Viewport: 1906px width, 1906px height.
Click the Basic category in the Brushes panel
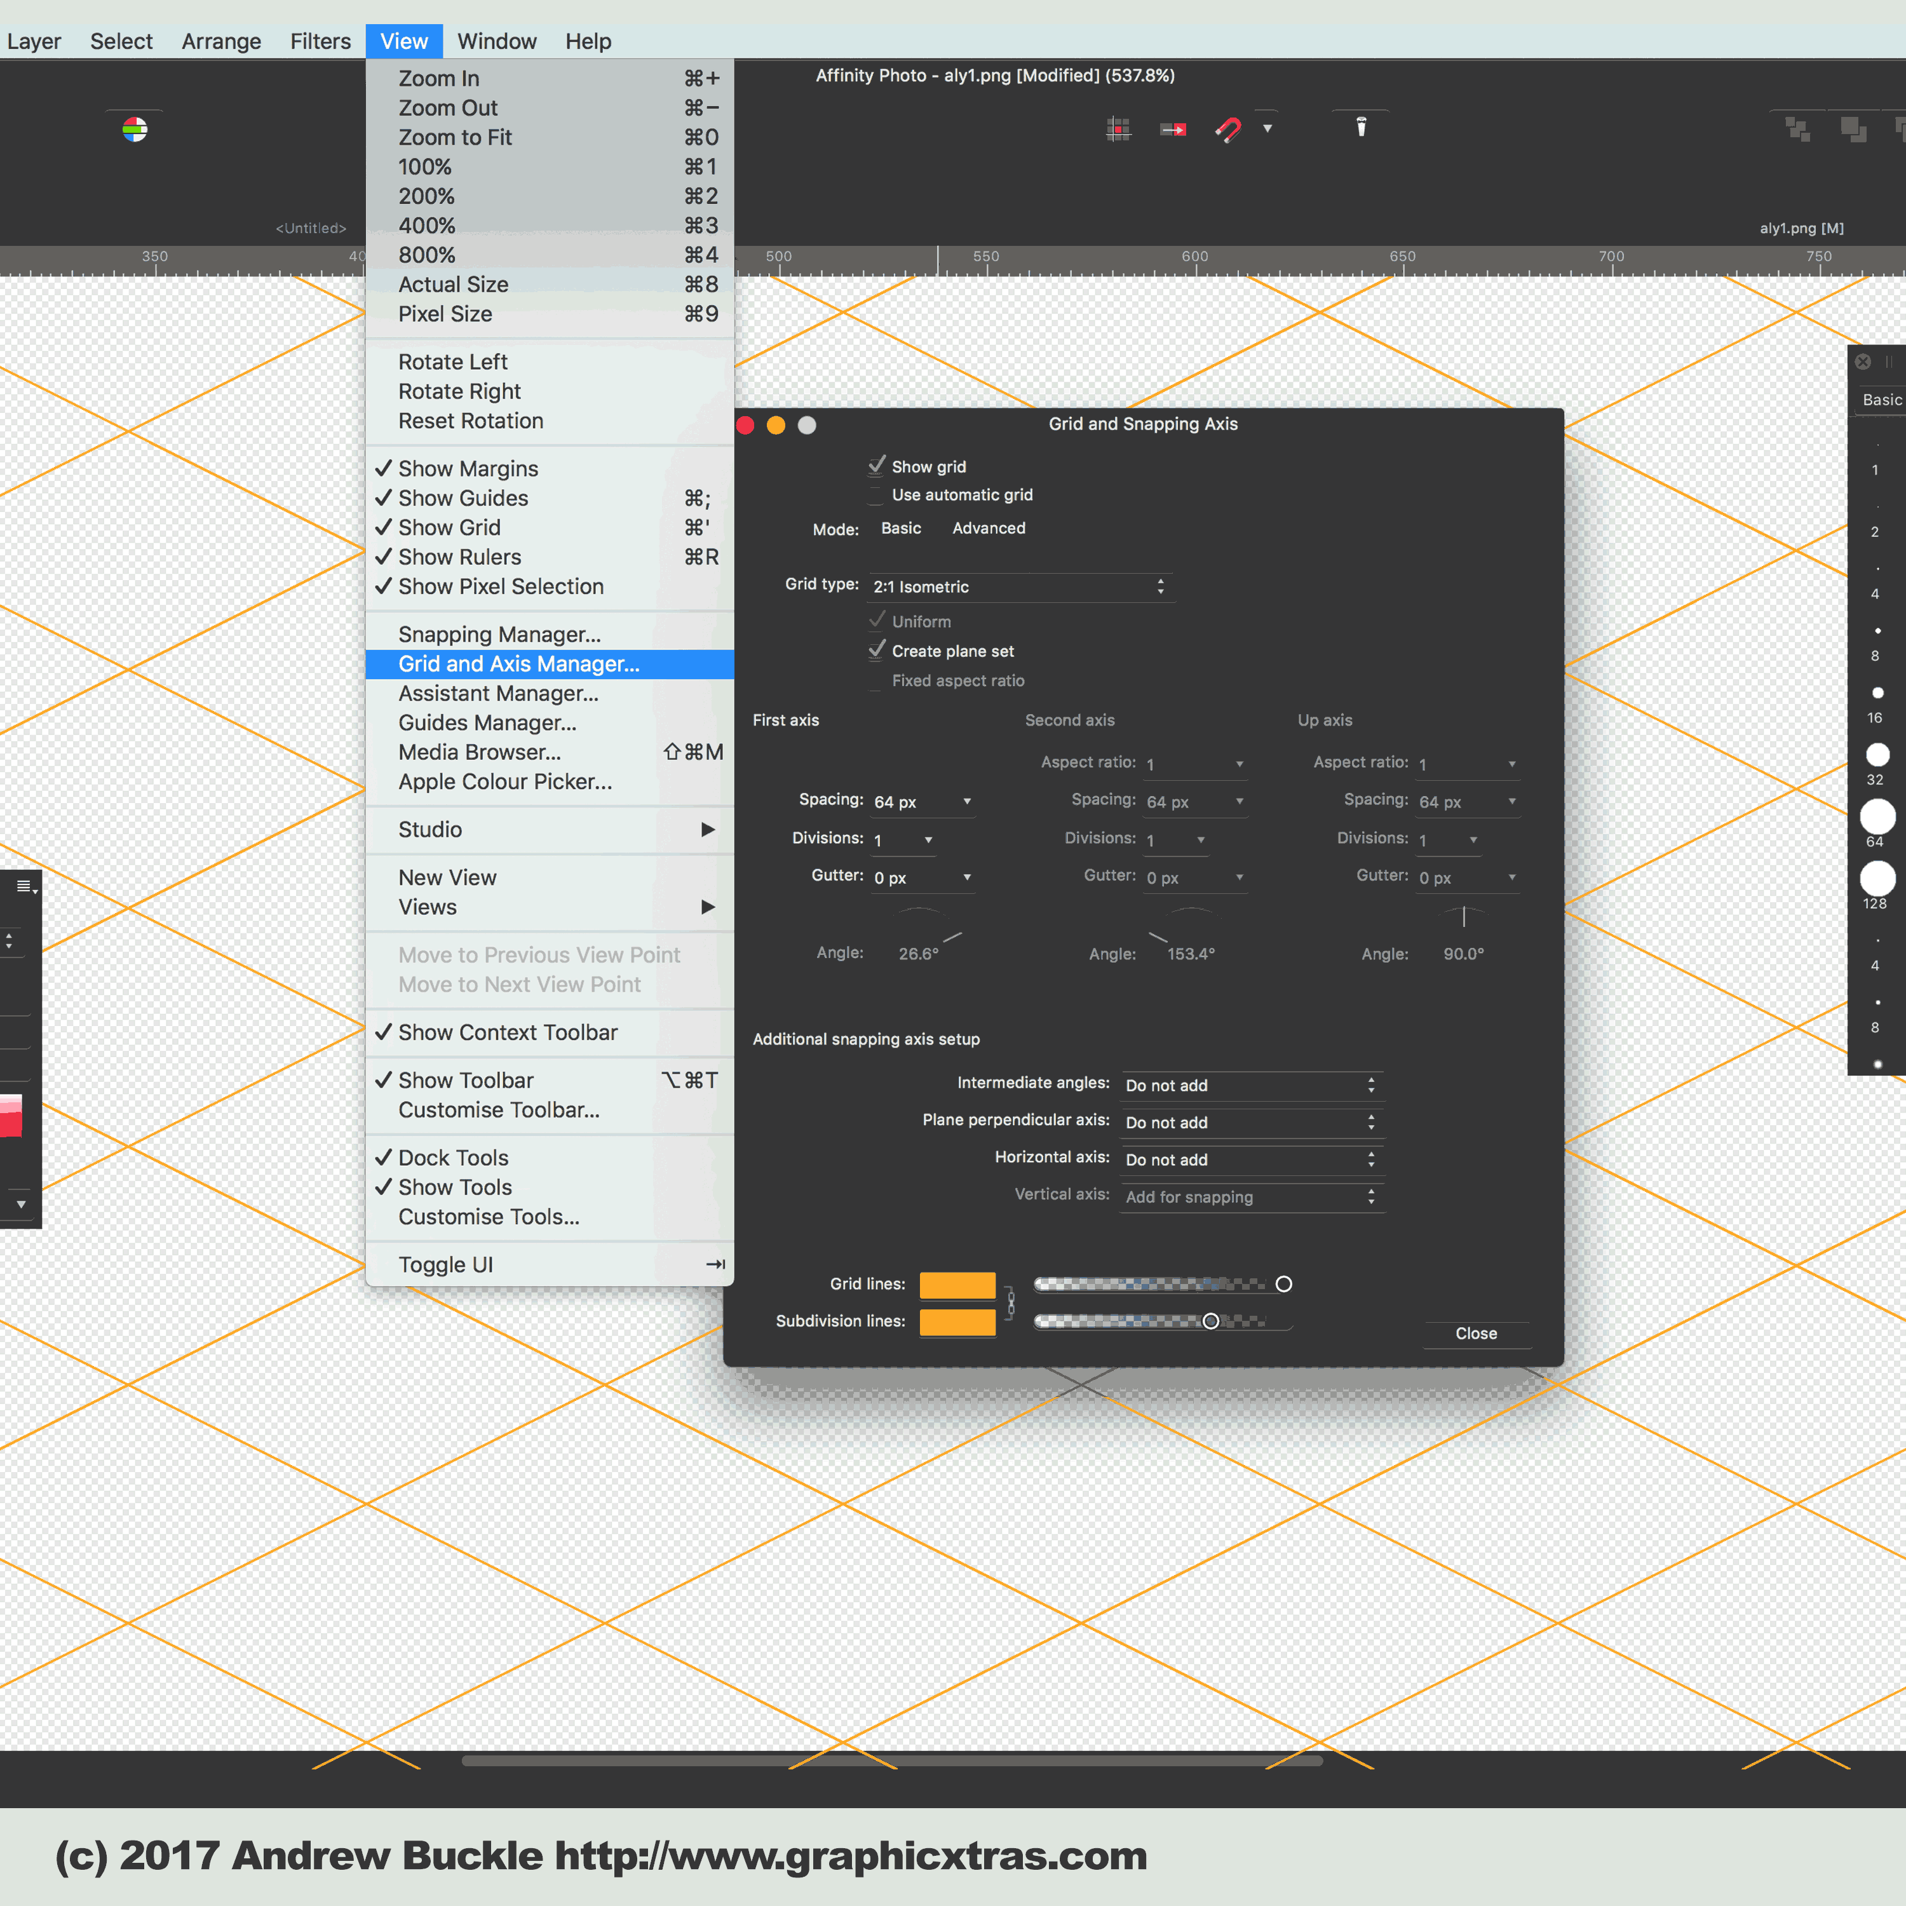(1881, 400)
